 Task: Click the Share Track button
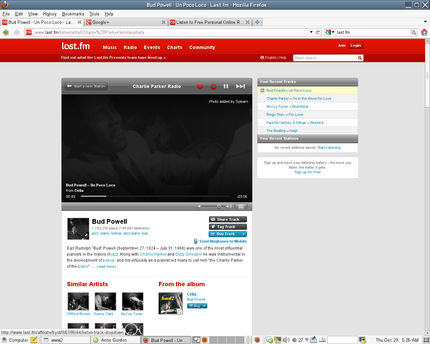tap(228, 219)
